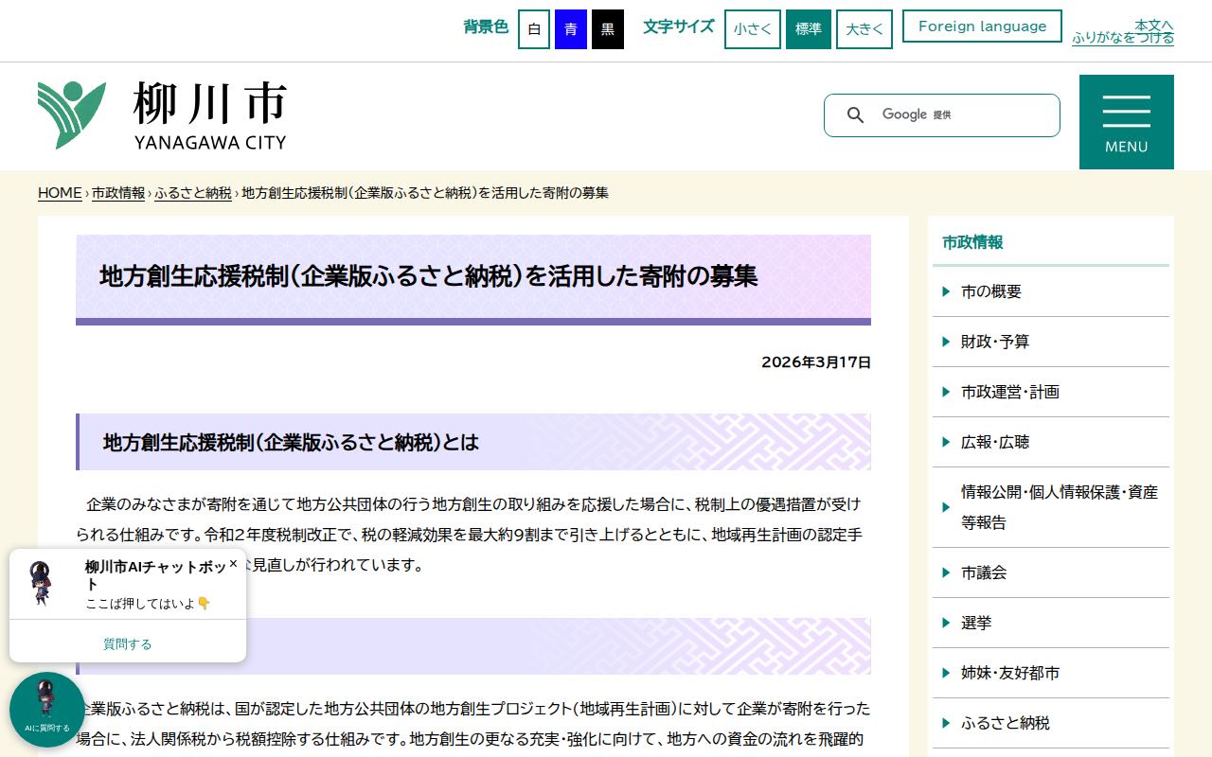Viewport: 1212px width, 757px height.
Task: Click the arrow icon beside 姉妹・友好都市
Action: (944, 673)
